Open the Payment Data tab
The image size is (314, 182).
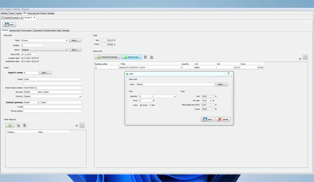(x=50, y=30)
